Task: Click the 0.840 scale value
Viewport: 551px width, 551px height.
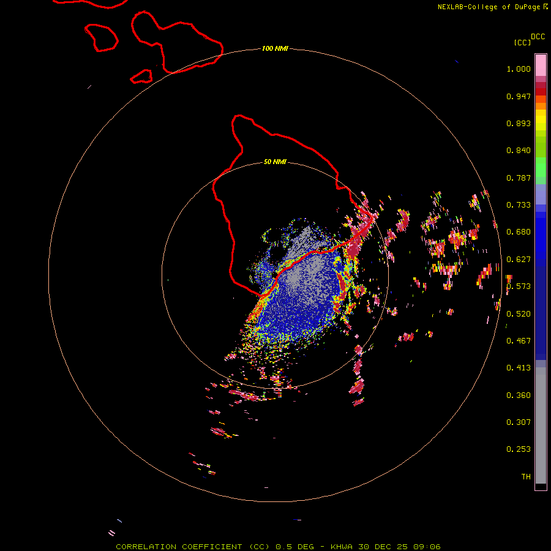Action: click(x=519, y=151)
